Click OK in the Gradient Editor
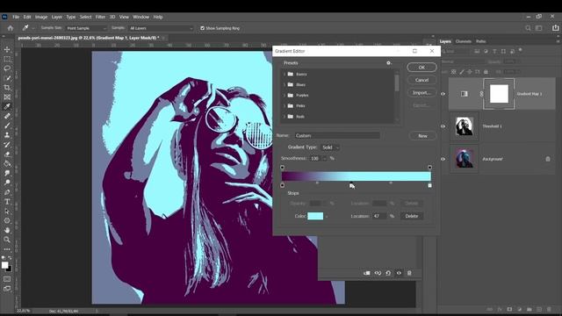 click(x=421, y=68)
